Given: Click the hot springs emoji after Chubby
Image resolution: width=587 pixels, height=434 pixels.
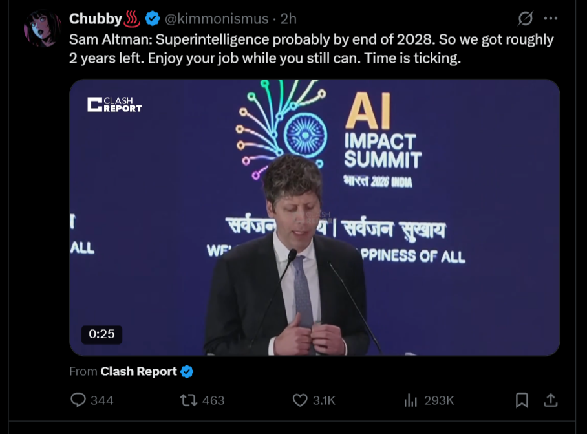Looking at the screenshot, I should tap(133, 18).
